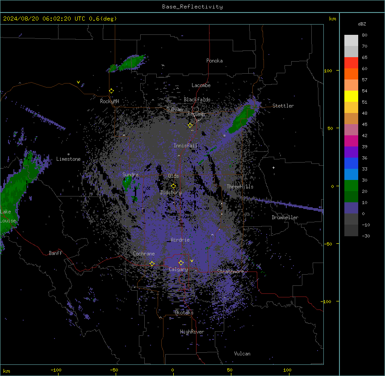Click the yellow V marker north of RockyMH
The image size is (385, 376).
click(x=78, y=82)
